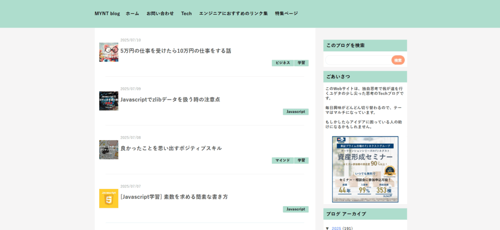Open the ホーム menu item

[132, 14]
